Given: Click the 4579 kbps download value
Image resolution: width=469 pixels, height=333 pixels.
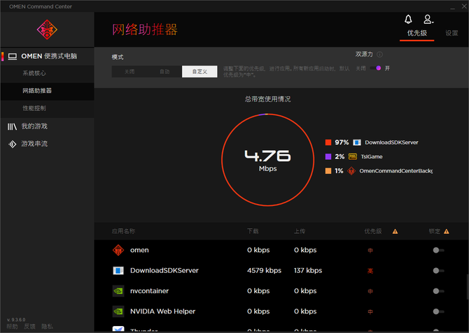Looking at the screenshot, I should click(x=264, y=271).
